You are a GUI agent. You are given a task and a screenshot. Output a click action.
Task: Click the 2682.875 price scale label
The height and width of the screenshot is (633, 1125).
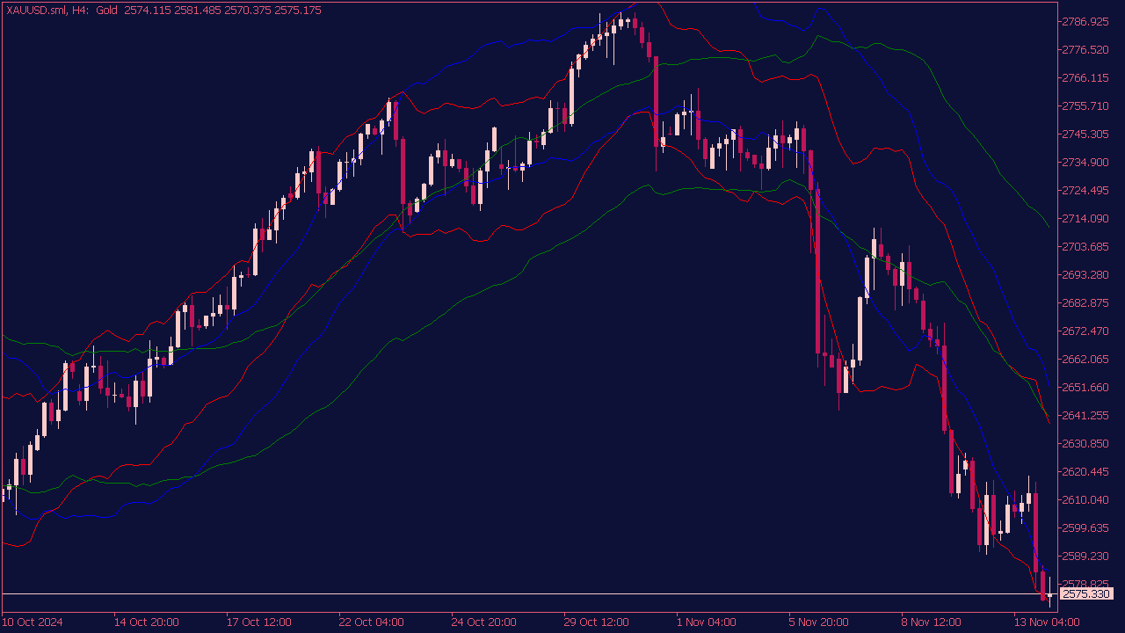(x=1087, y=302)
